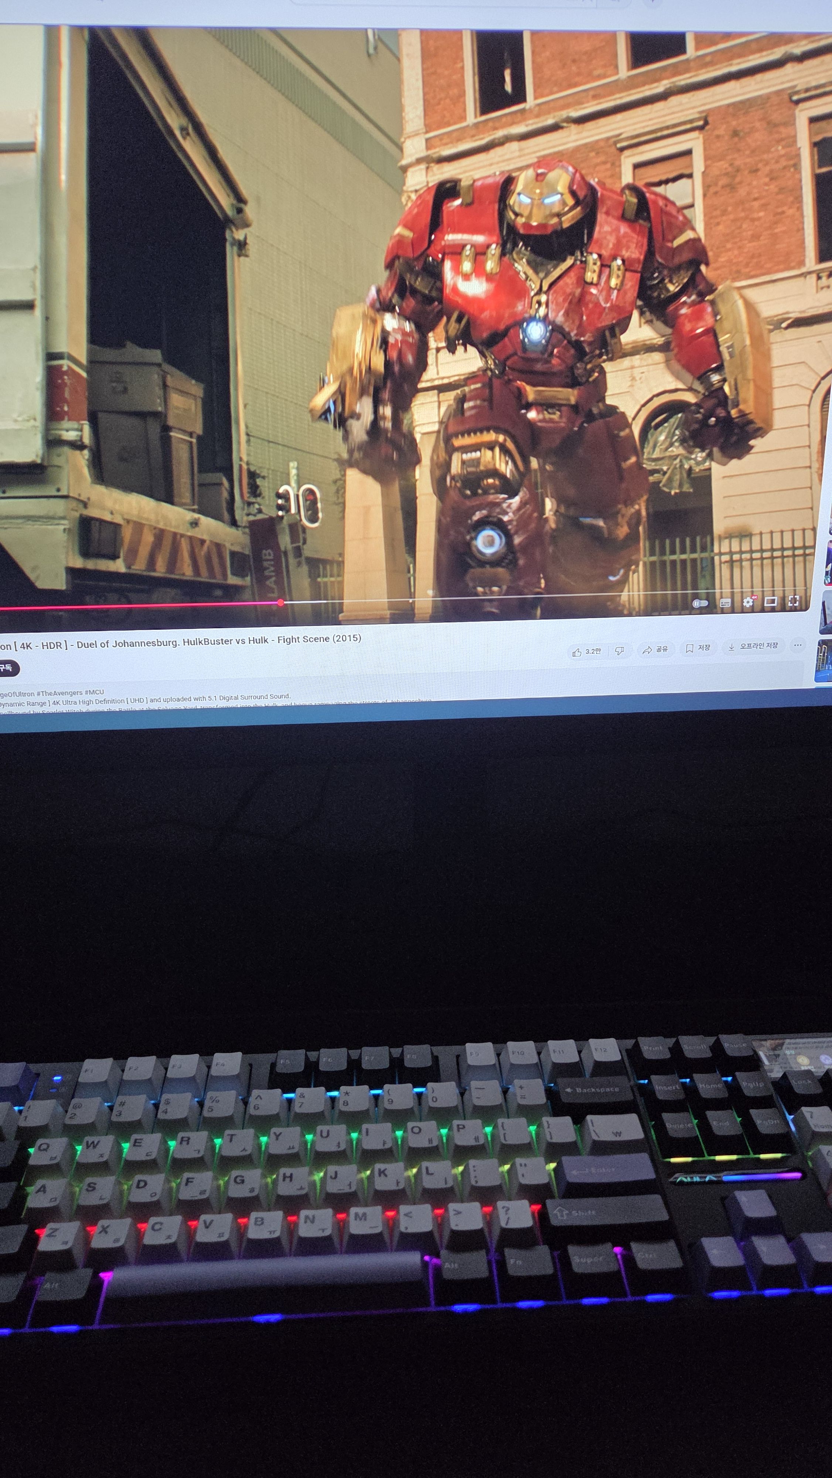Switch to theater mode view
The height and width of the screenshot is (1478, 832).
pos(771,601)
